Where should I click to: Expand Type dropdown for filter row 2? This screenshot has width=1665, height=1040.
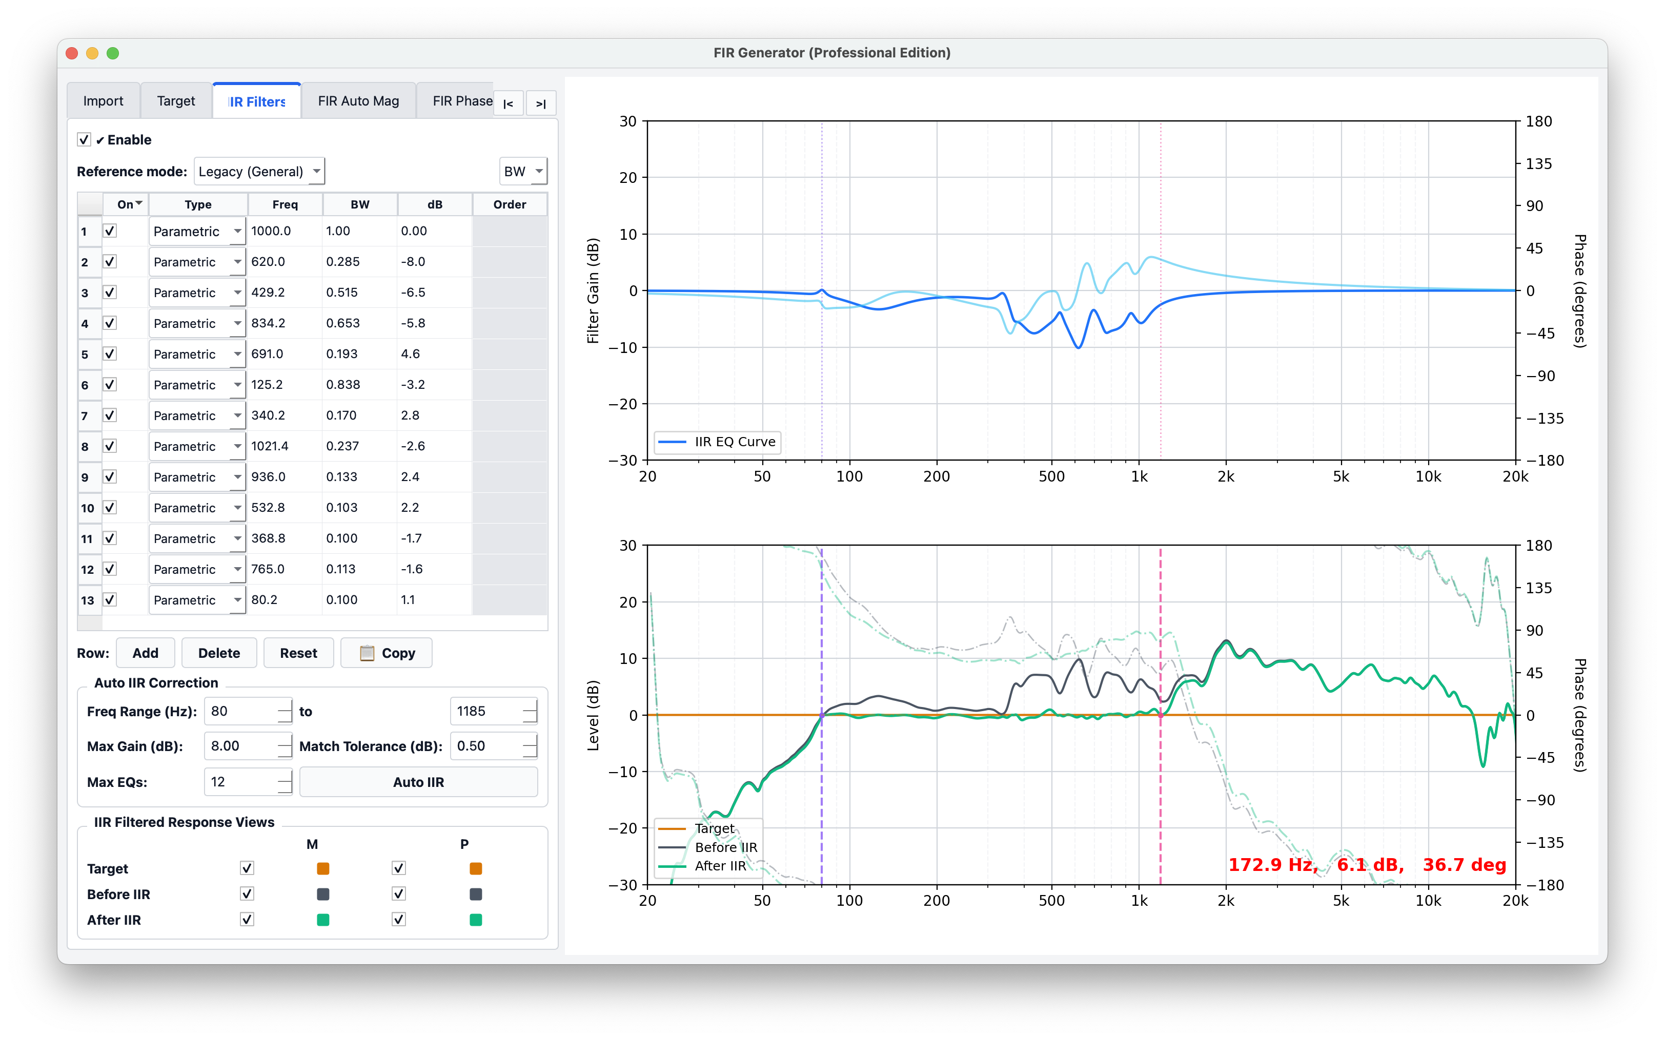coord(237,262)
